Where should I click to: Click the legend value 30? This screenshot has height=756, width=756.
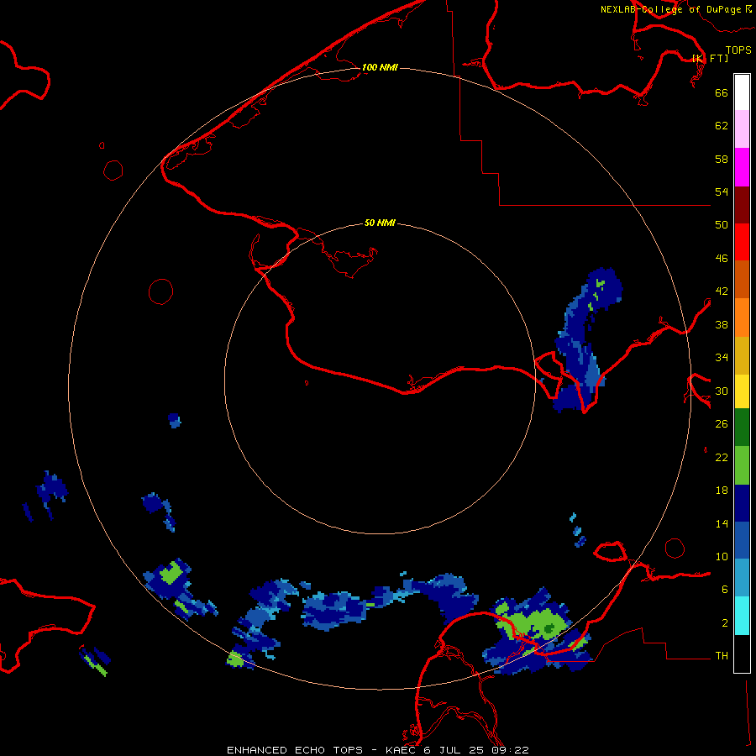(x=722, y=391)
